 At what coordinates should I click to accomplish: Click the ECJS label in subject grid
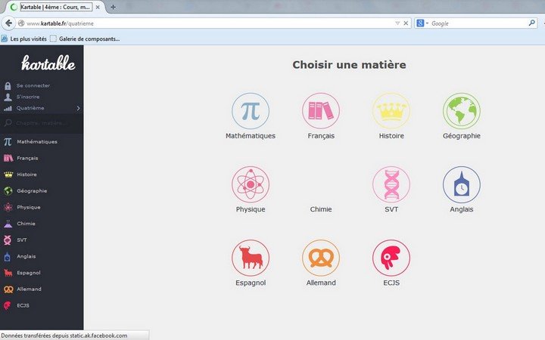[391, 283]
